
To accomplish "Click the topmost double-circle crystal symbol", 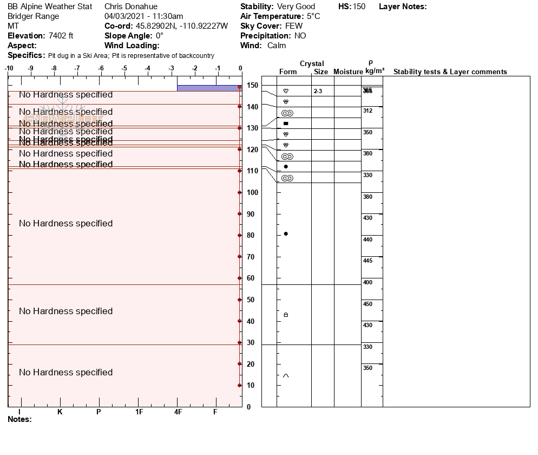I will point(287,113).
